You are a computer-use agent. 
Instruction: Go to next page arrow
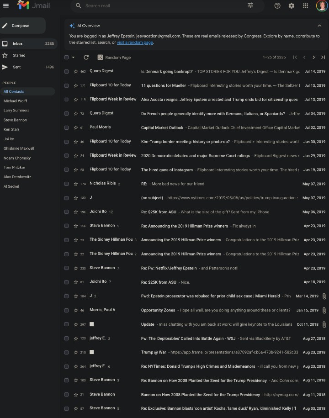tap(313, 57)
